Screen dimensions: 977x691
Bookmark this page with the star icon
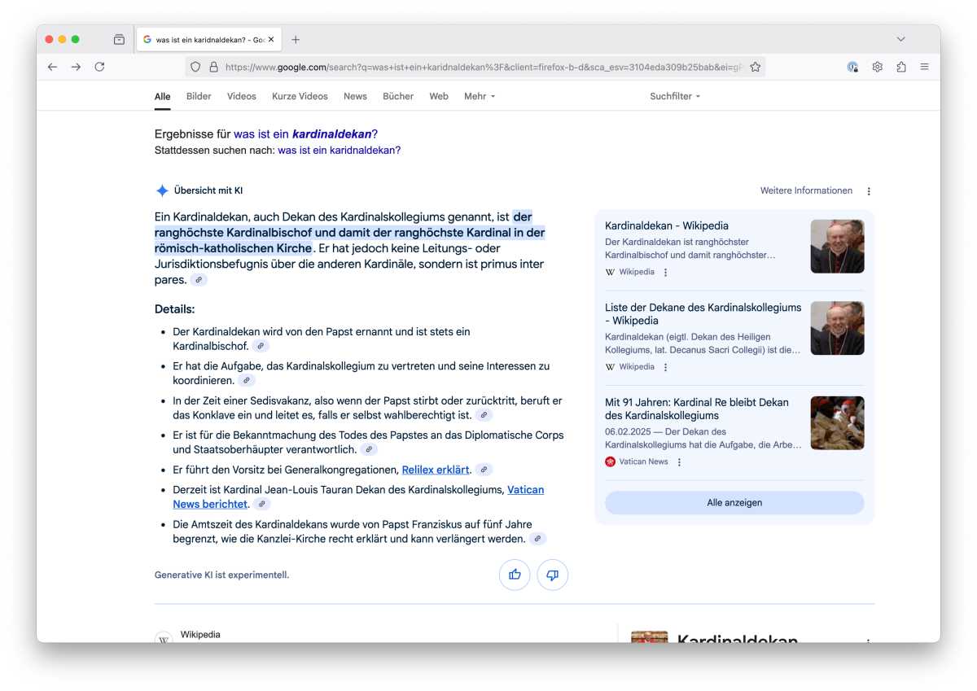[x=755, y=67]
